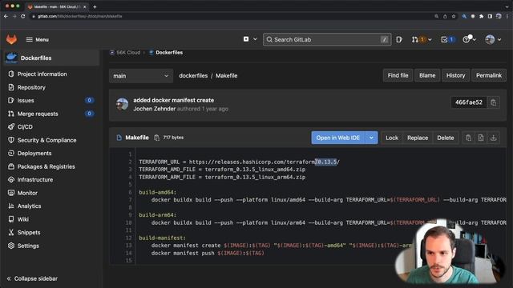Screen dimensions: 513x288
Task: Click the Monitor sidebar icon
Action: [x=11, y=193]
